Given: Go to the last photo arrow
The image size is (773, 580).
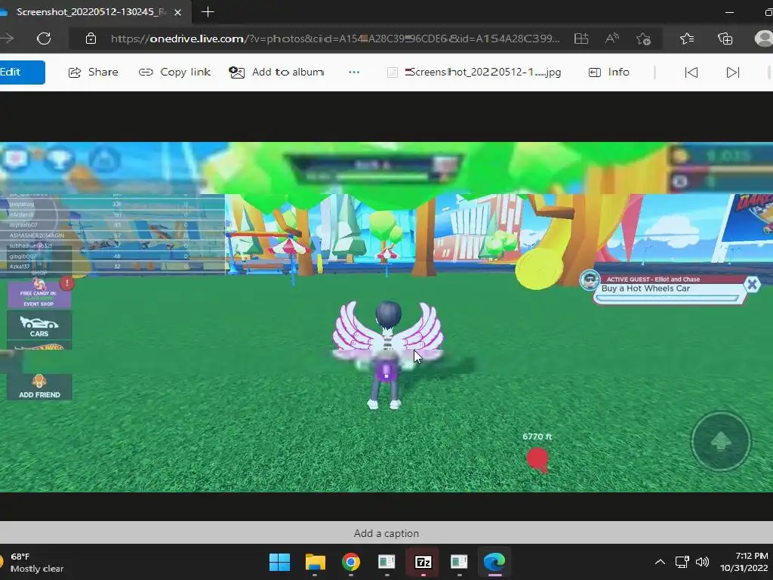Looking at the screenshot, I should click(733, 72).
